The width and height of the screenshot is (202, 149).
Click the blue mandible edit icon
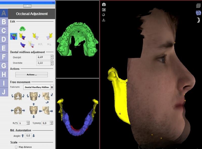tap(23, 45)
